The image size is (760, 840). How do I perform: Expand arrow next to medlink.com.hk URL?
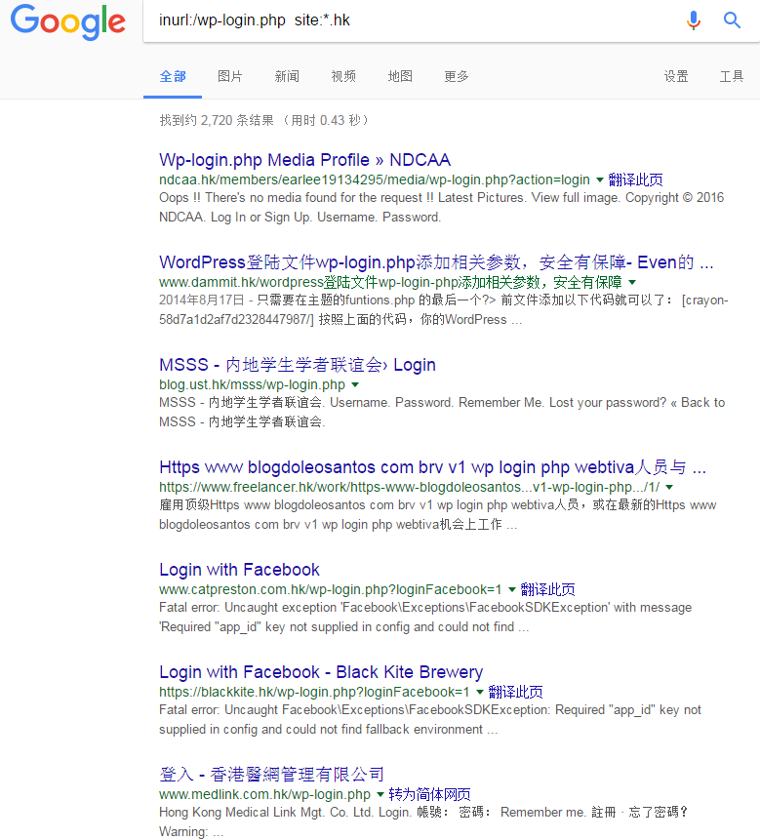(x=380, y=794)
